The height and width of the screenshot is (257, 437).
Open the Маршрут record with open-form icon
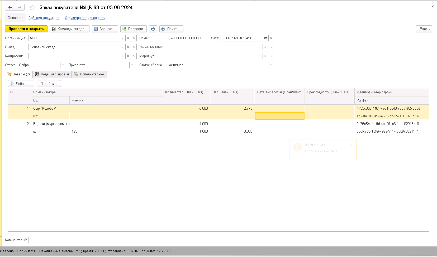pos(271,56)
